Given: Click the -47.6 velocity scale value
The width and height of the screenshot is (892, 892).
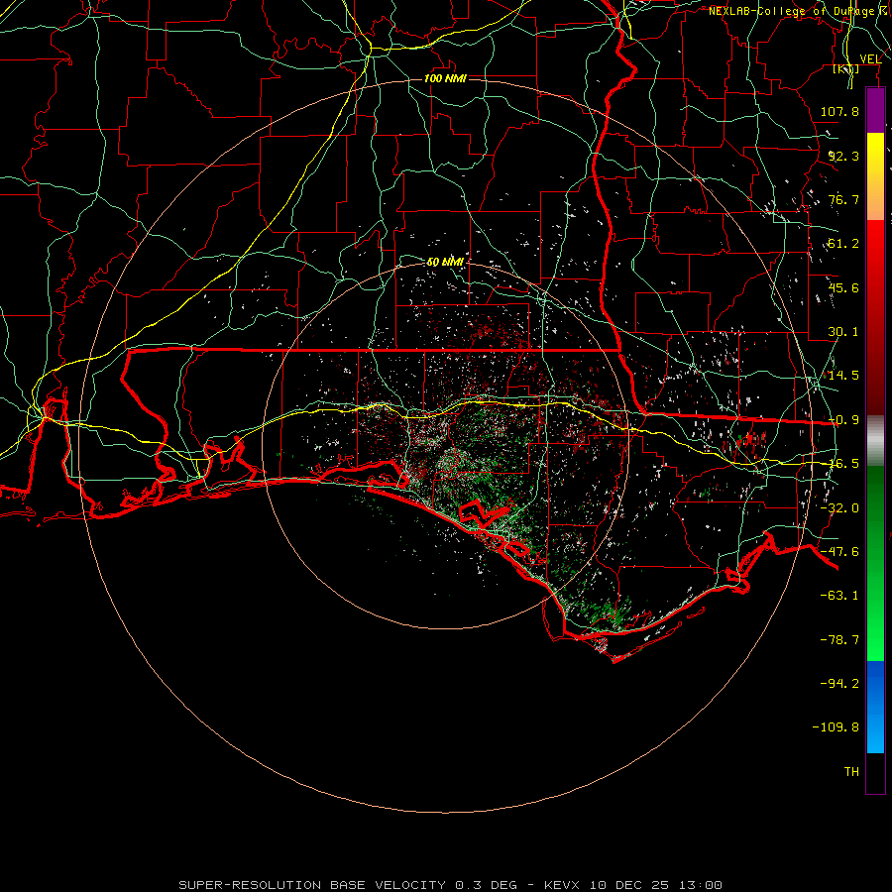Looking at the screenshot, I should click(x=839, y=552).
